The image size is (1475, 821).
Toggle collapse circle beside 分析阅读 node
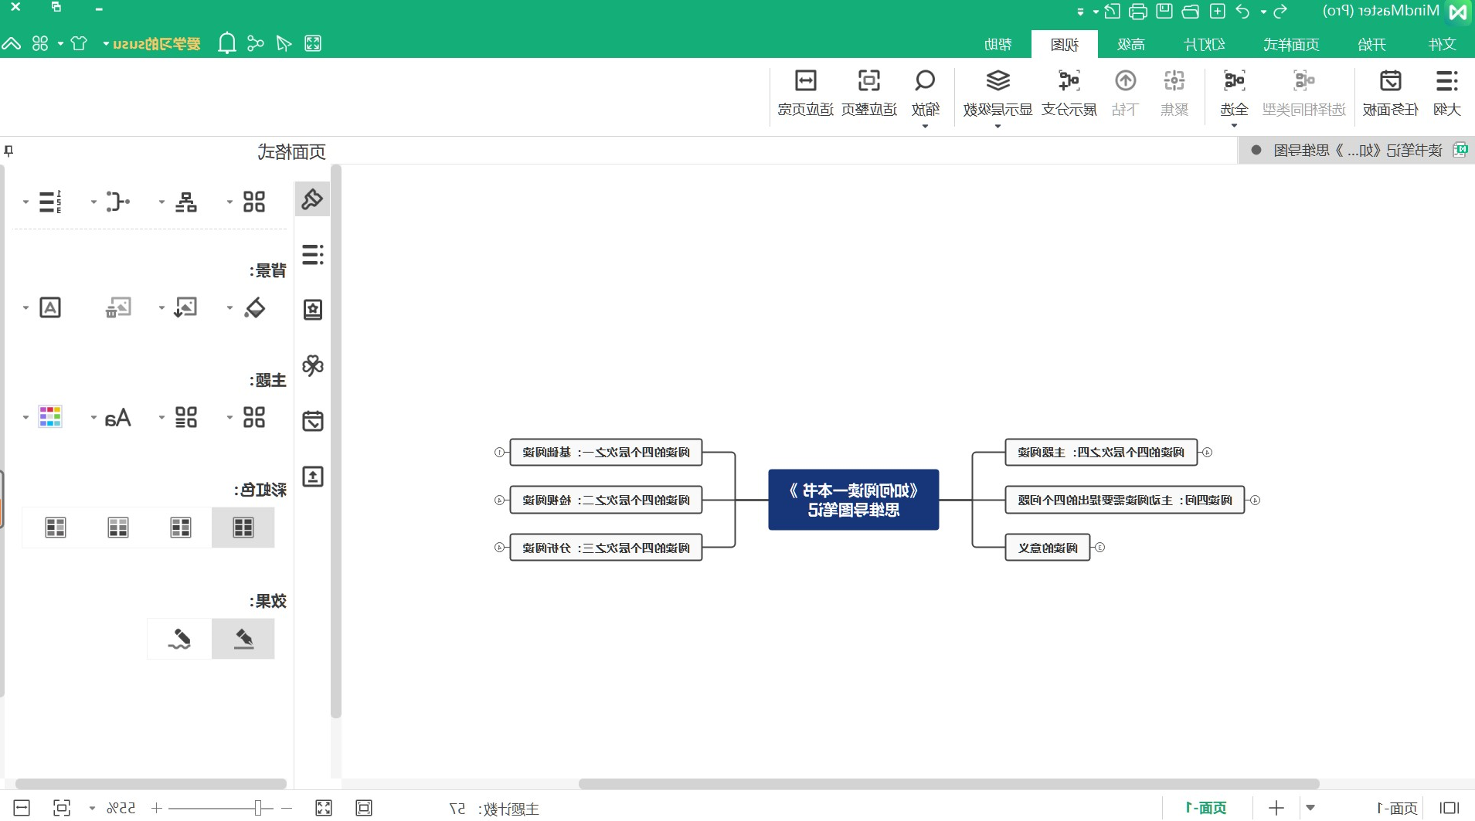click(x=500, y=548)
